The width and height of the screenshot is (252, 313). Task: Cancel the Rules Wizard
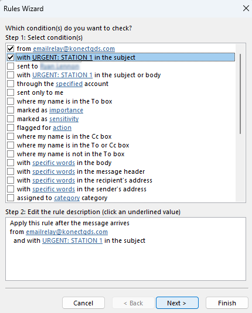83,303
